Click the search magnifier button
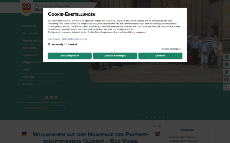 [x=62, y=108]
